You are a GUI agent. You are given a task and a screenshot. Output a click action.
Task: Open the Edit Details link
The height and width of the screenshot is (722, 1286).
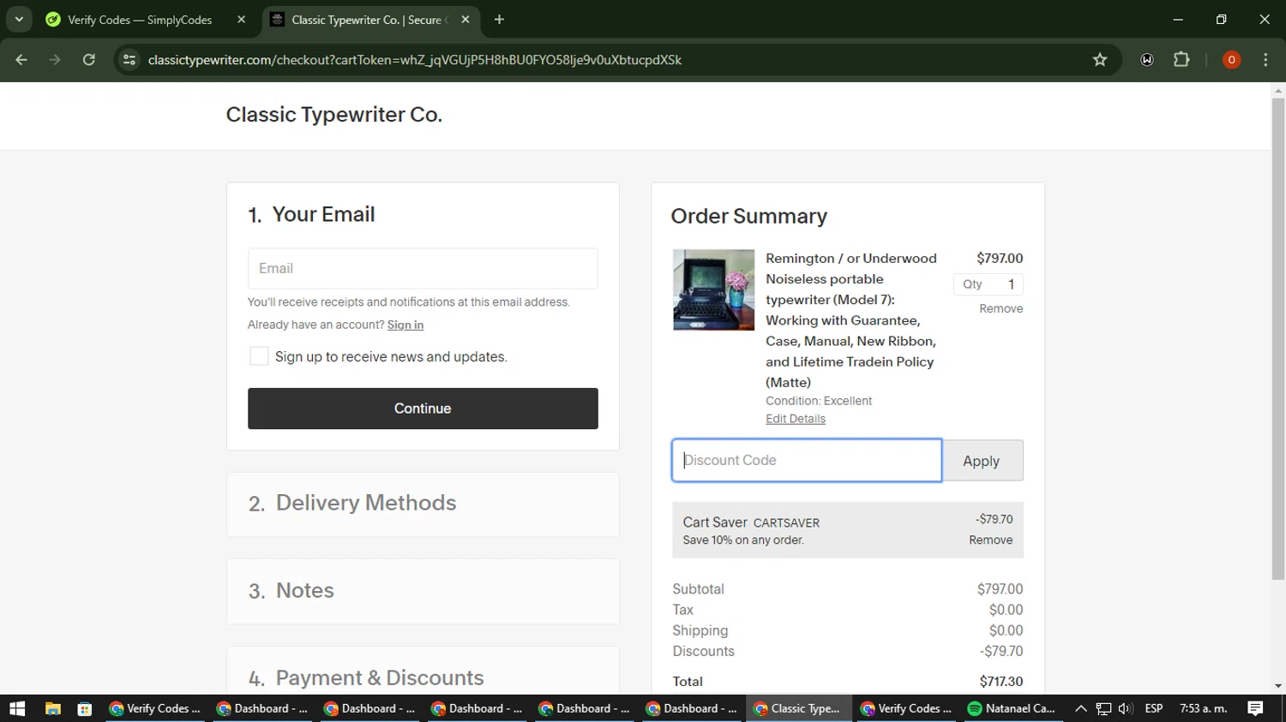coord(796,419)
